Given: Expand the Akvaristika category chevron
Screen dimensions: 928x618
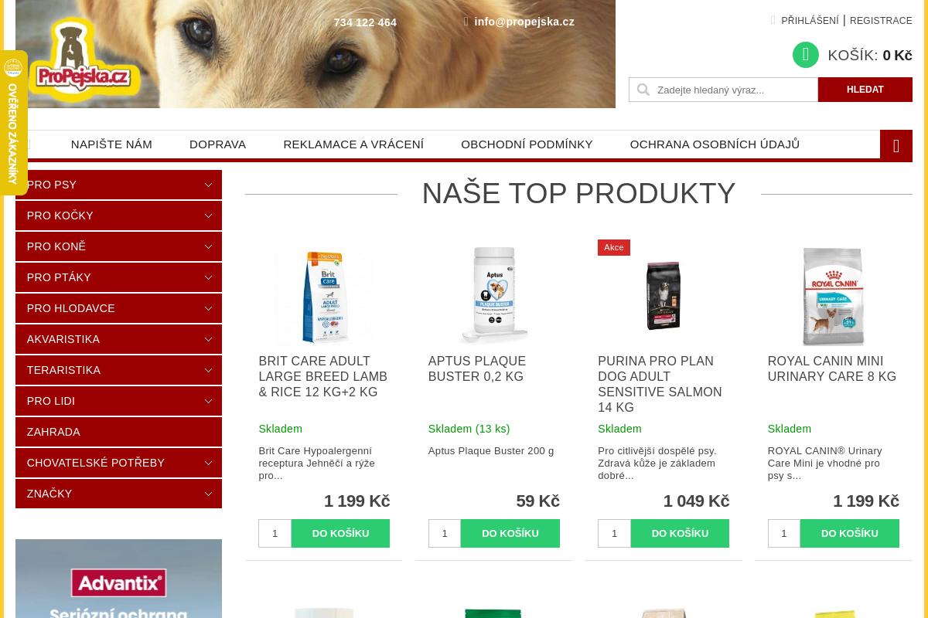Looking at the screenshot, I should coord(208,339).
